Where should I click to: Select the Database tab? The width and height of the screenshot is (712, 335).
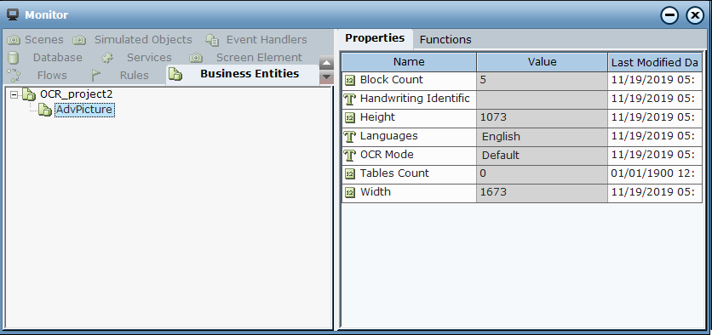click(x=45, y=58)
